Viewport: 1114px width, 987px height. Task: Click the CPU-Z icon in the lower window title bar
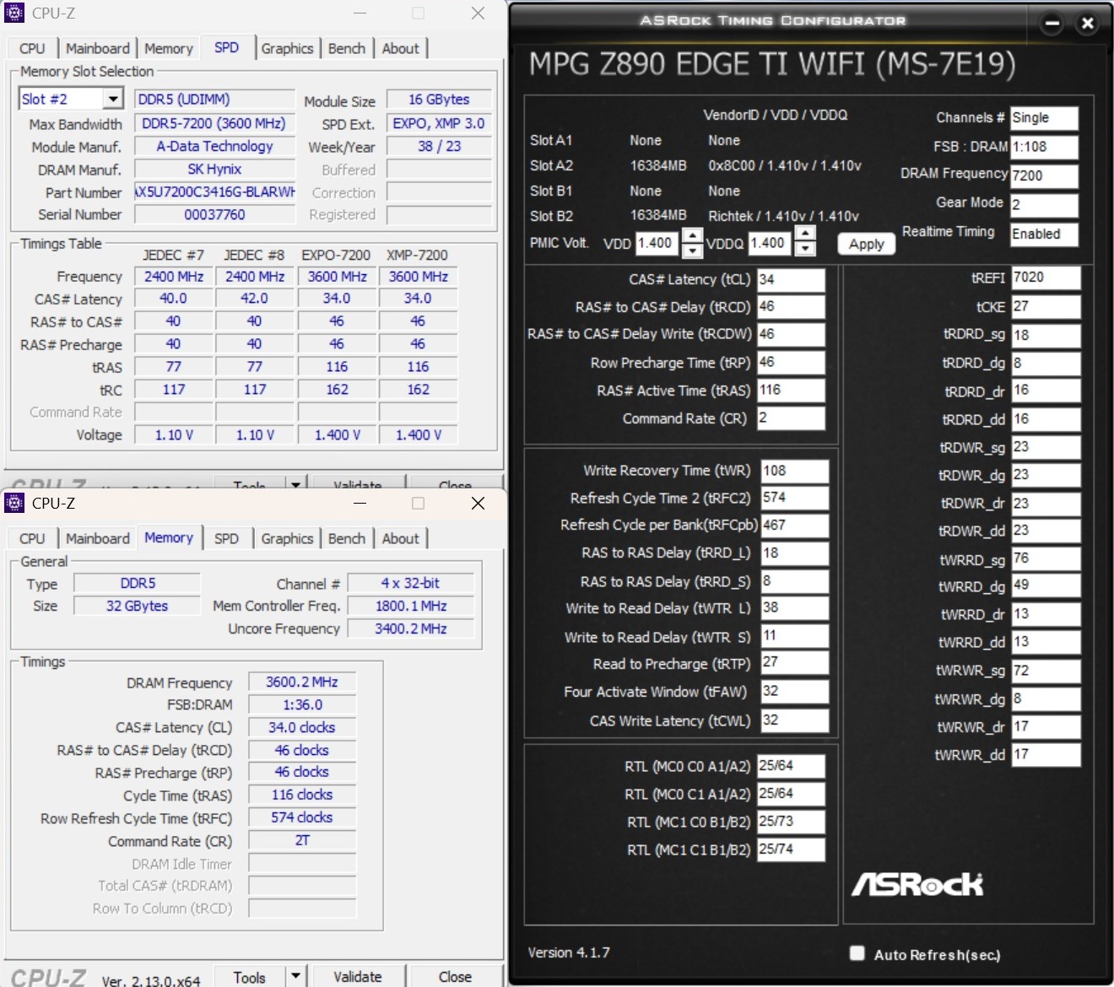(x=14, y=503)
